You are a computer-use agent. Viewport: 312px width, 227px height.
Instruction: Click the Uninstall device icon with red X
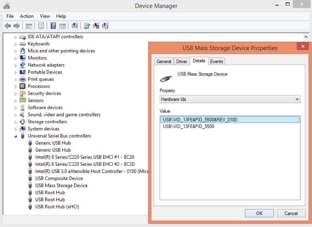point(96,26)
